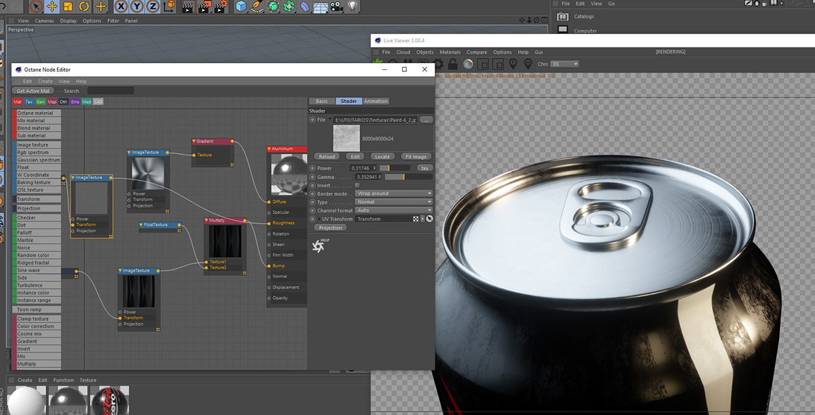Viewport: 815px width, 415px height.
Task: Click the light object icon in the toolbar
Action: click(x=352, y=7)
